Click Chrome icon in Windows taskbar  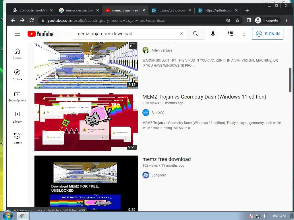pos(22,216)
